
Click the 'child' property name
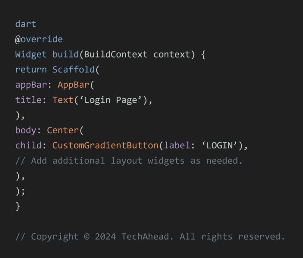28,146
